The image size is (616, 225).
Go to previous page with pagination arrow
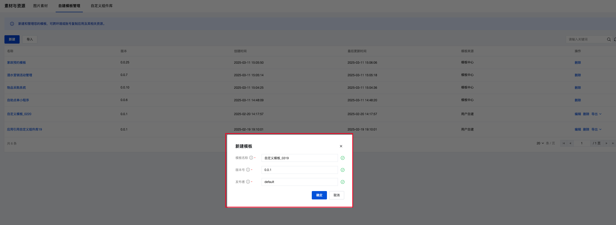[x=570, y=143]
